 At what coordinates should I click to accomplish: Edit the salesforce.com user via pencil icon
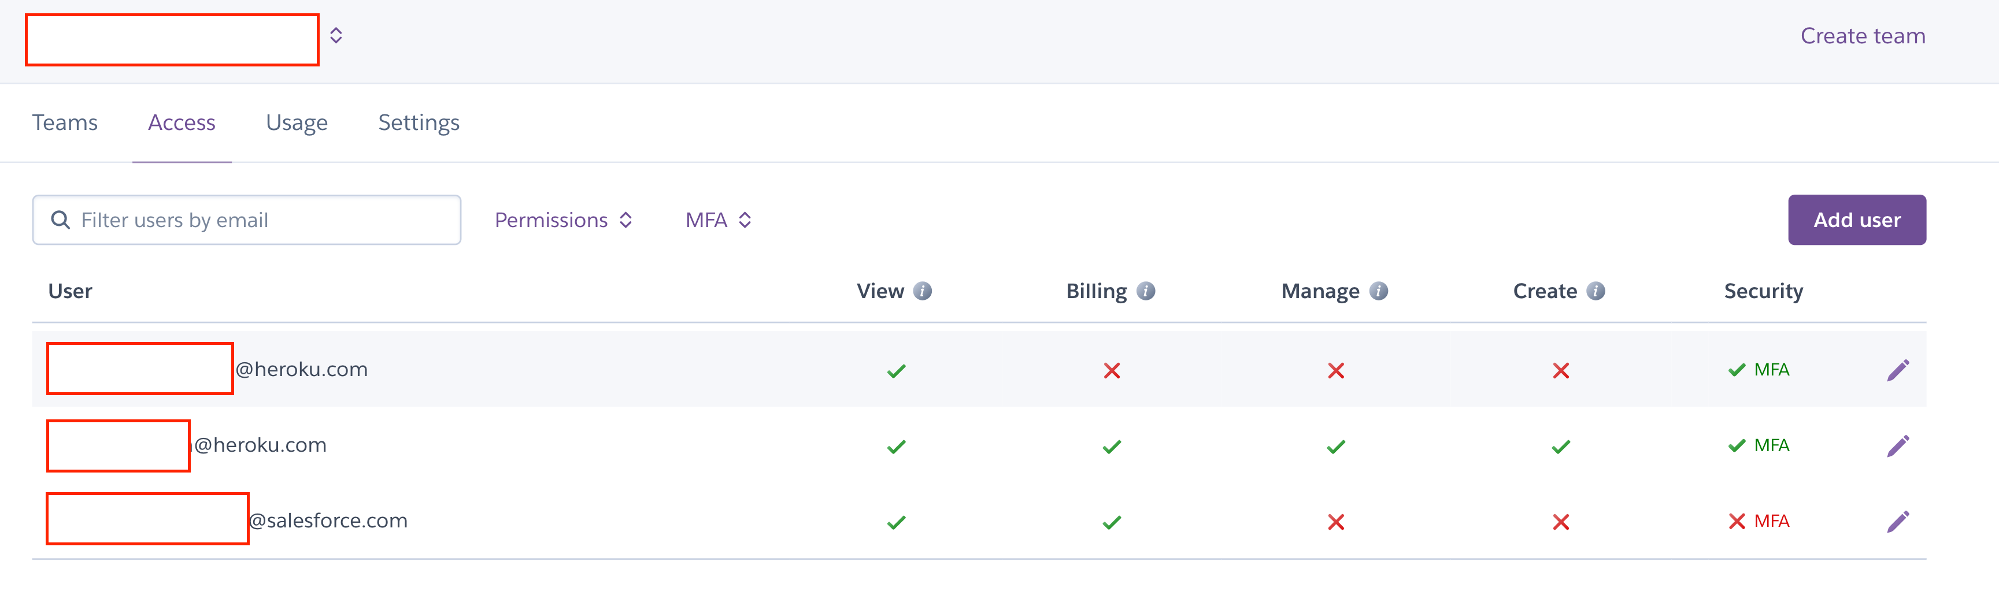click(x=1897, y=521)
